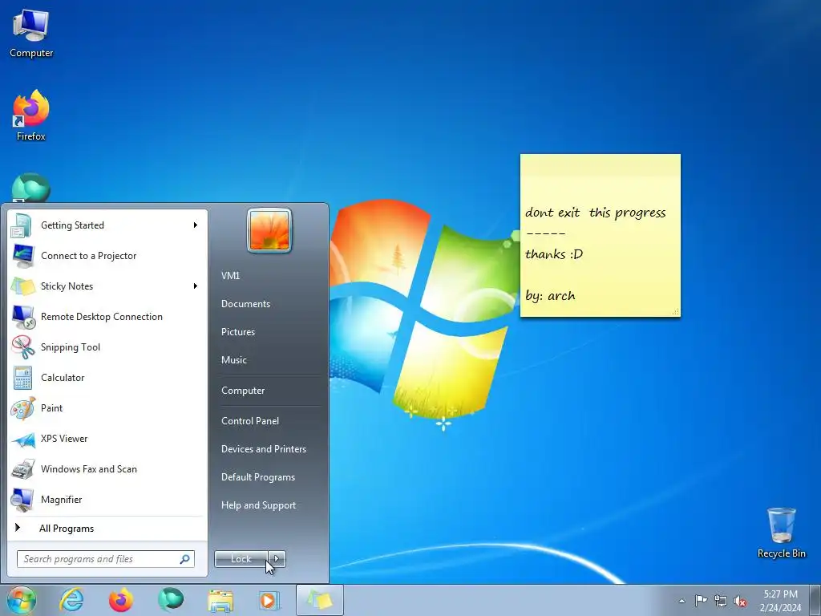Open Pictures from Start menu
Image resolution: width=821 pixels, height=616 pixels.
[x=238, y=332]
